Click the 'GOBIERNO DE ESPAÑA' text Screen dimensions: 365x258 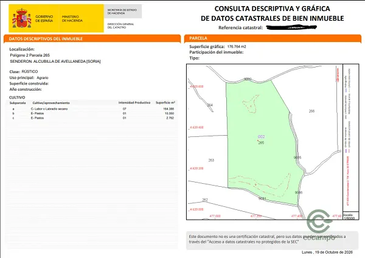click(x=44, y=19)
